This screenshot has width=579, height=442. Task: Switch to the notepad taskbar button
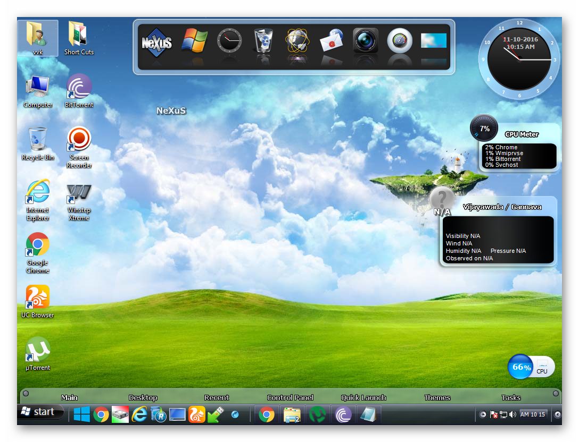(x=368, y=414)
